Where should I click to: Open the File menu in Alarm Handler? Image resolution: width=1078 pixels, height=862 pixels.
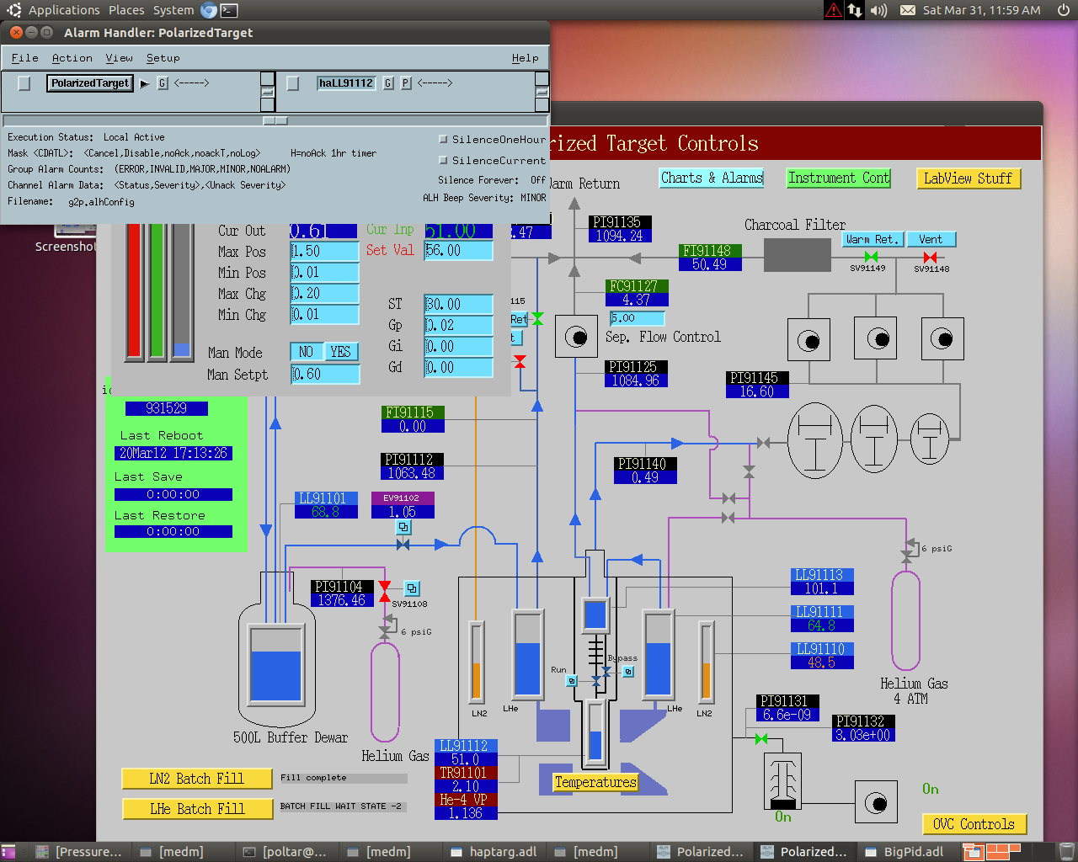click(x=24, y=58)
